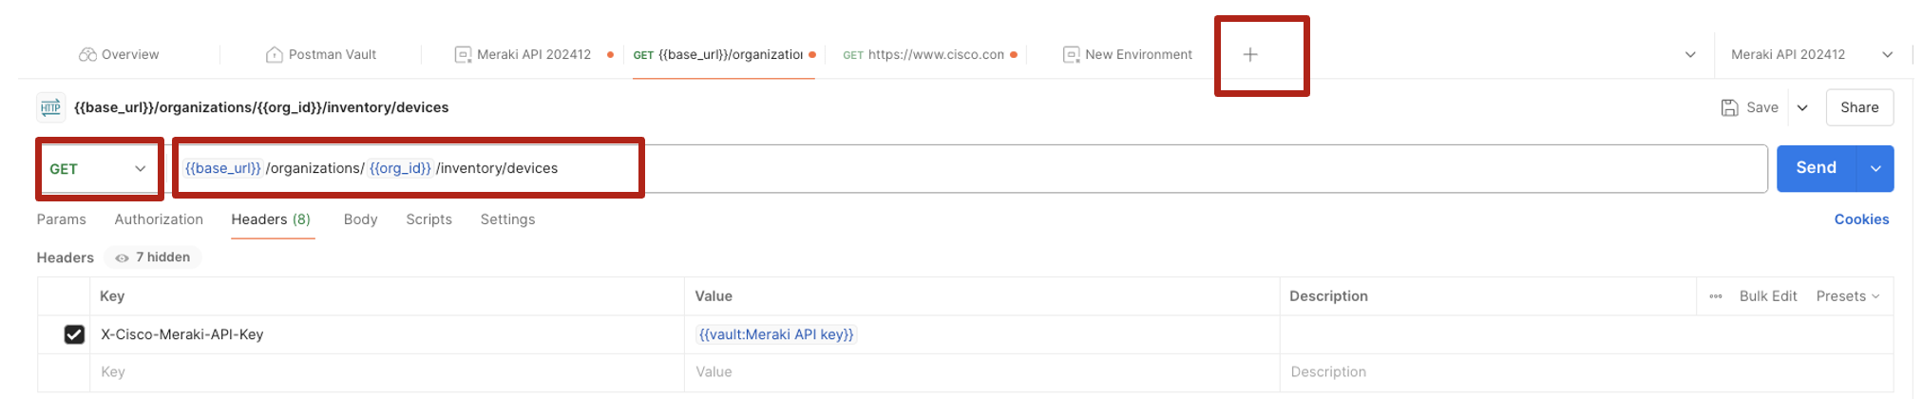Click the Postman Vault lock icon

275,55
